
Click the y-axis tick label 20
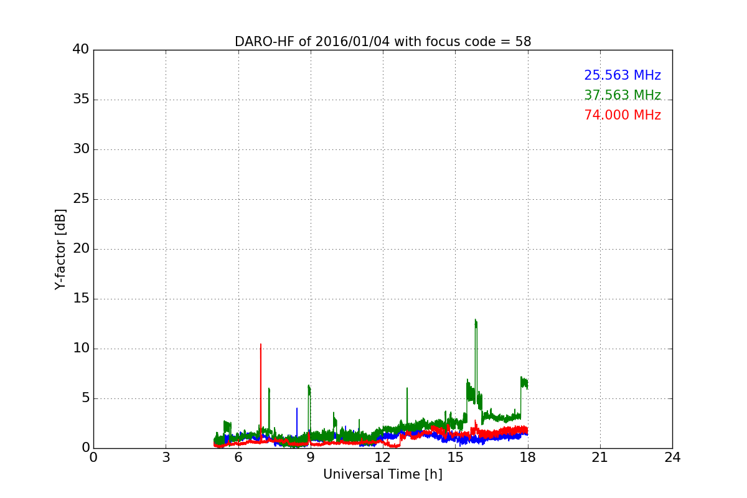[x=81, y=249]
